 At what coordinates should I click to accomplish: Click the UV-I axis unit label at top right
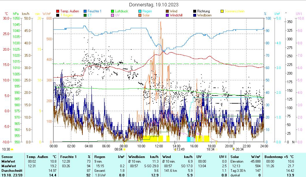pos(299,14)
